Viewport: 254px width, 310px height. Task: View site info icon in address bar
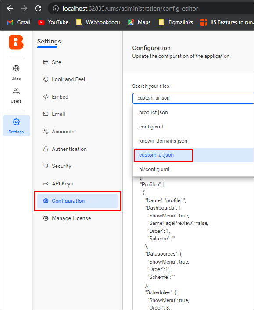point(56,8)
